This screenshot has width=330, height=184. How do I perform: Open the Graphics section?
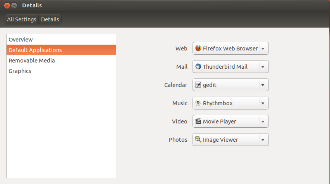click(61, 71)
